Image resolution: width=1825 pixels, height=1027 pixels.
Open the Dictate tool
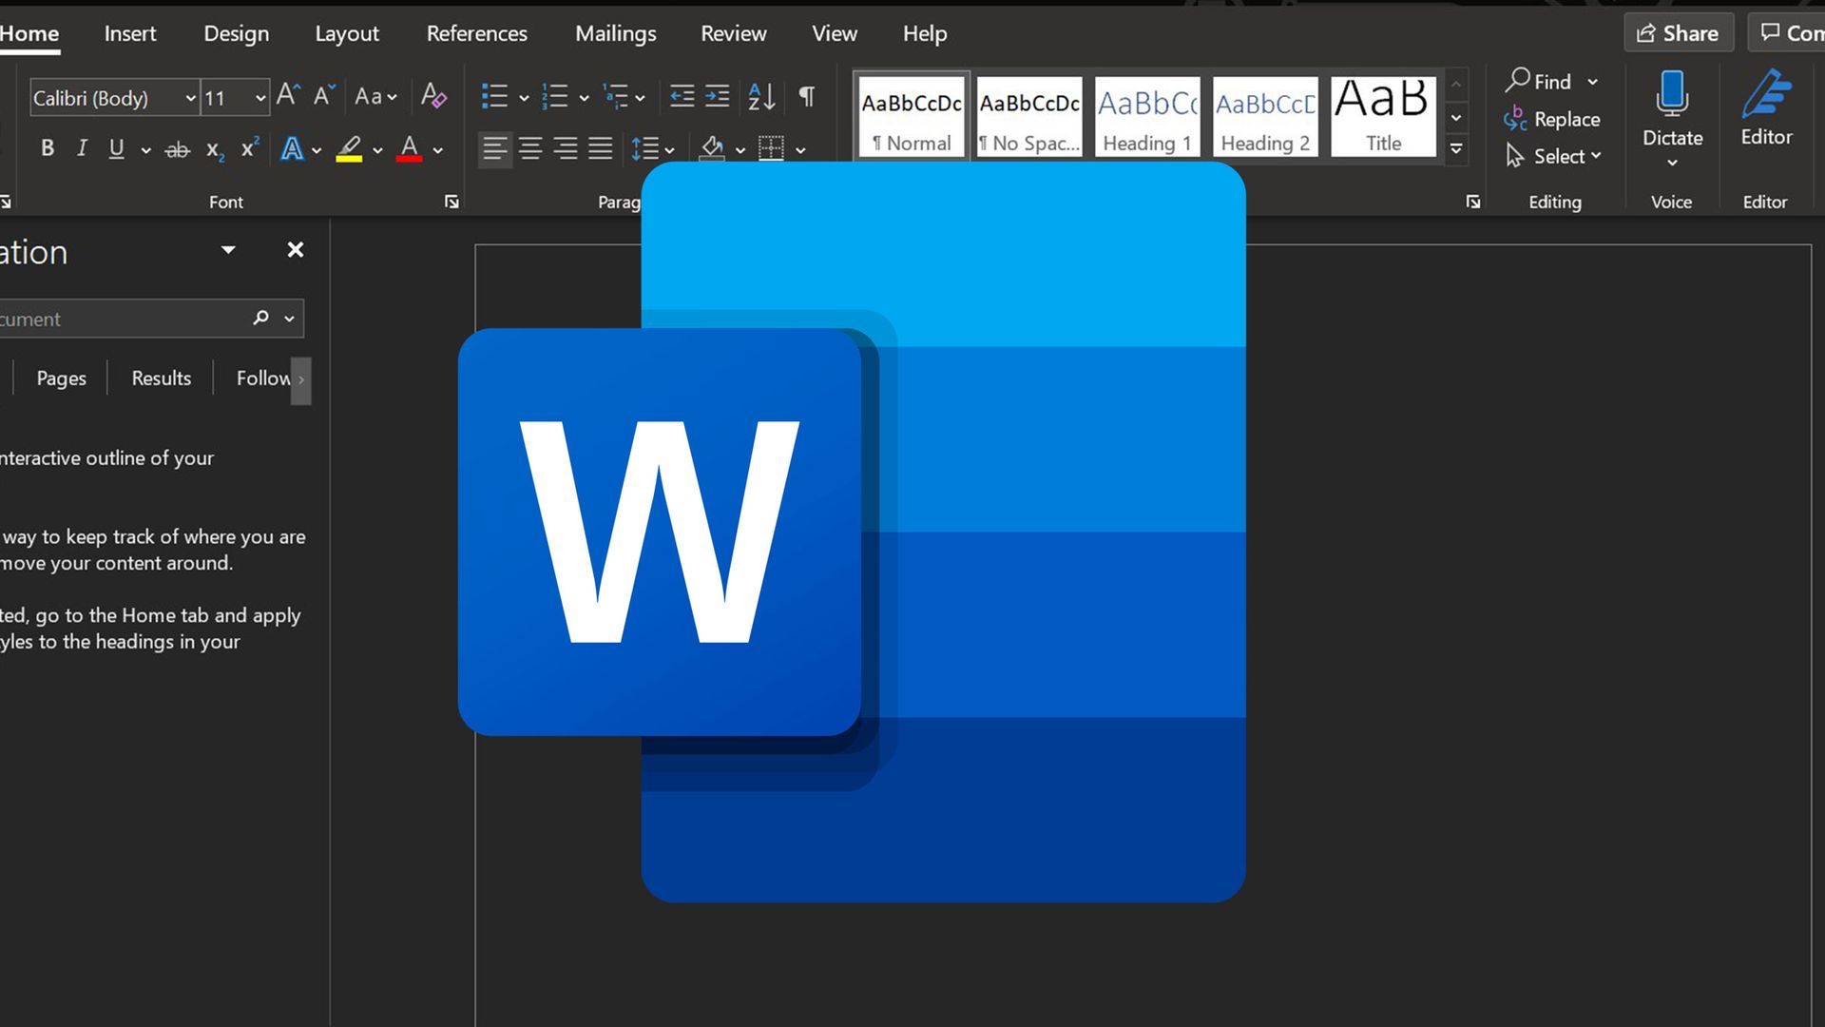(1671, 105)
